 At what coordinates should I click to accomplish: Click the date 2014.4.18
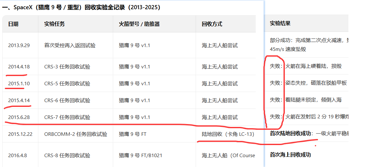pyautogui.click(x=19, y=67)
